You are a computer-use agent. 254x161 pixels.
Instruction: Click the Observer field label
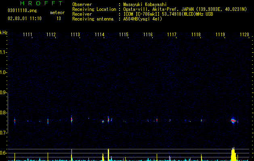(x=82, y=4)
